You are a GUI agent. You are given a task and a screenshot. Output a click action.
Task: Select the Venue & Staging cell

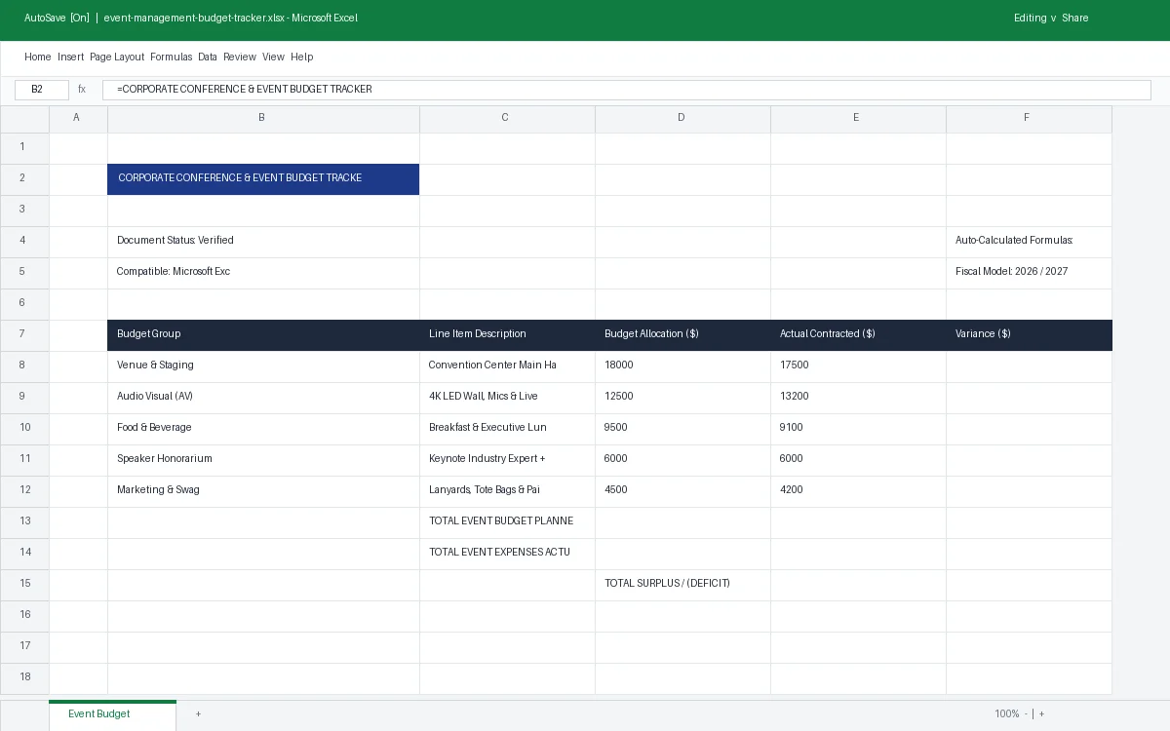[263, 366]
